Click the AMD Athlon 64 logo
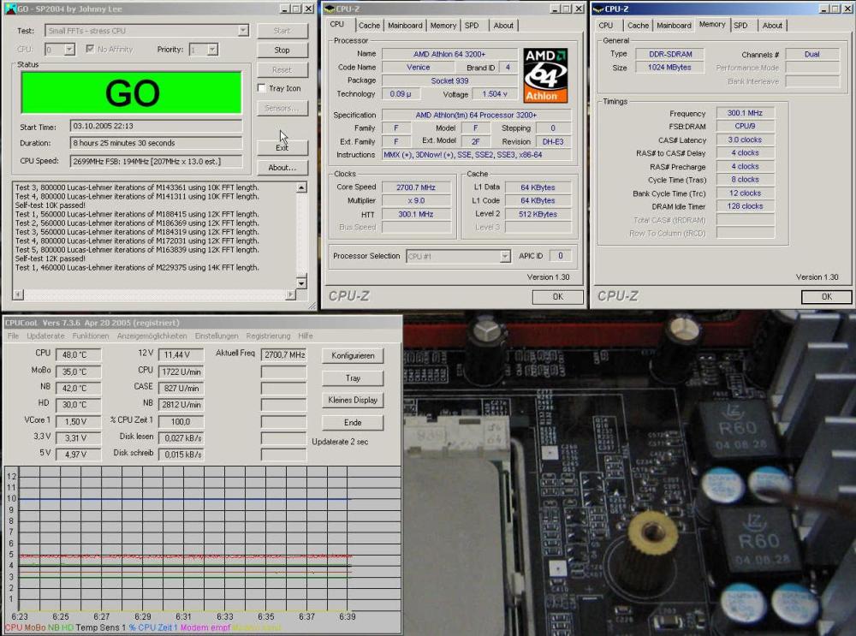This screenshot has height=636, width=856. pos(545,75)
